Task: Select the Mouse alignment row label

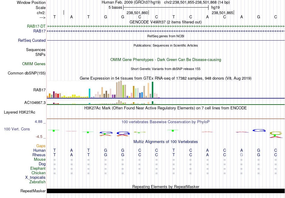Action: (40, 160)
